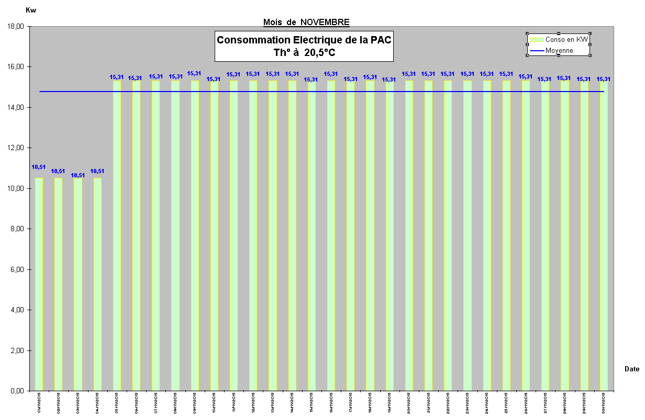The width and height of the screenshot is (645, 420).
Task: Click the legend's bottom-left resize handle
Action: [x=527, y=56]
